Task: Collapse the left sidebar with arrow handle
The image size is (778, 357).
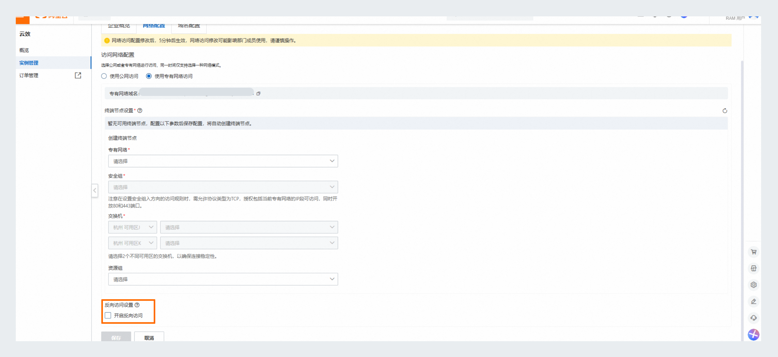Action: click(95, 190)
